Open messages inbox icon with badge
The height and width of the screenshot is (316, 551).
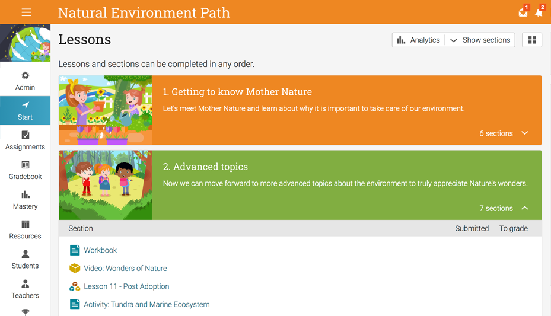524,11
